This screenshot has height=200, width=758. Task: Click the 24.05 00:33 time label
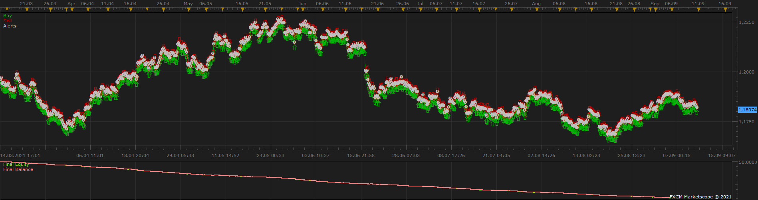coord(270,155)
